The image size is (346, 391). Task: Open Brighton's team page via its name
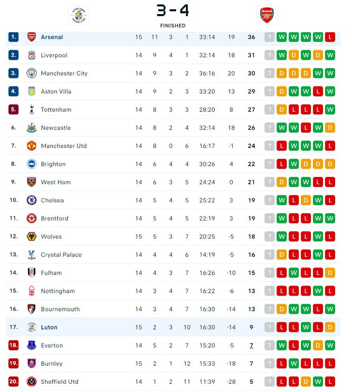pos(53,164)
